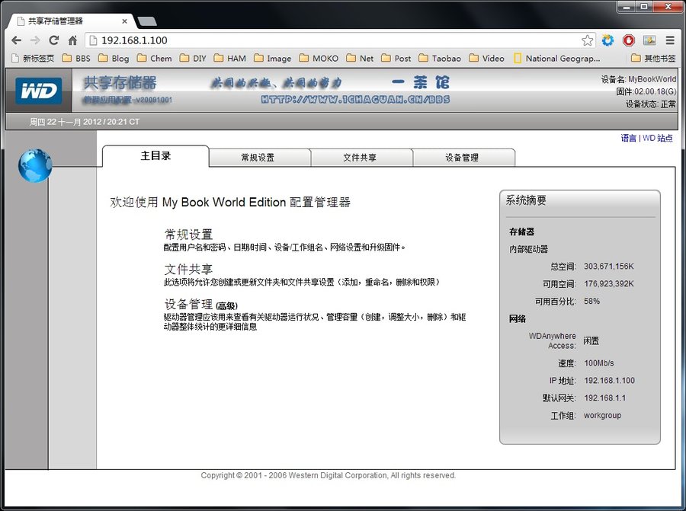Click the blue globe icon in sidebar
686x511 pixels.
click(35, 166)
